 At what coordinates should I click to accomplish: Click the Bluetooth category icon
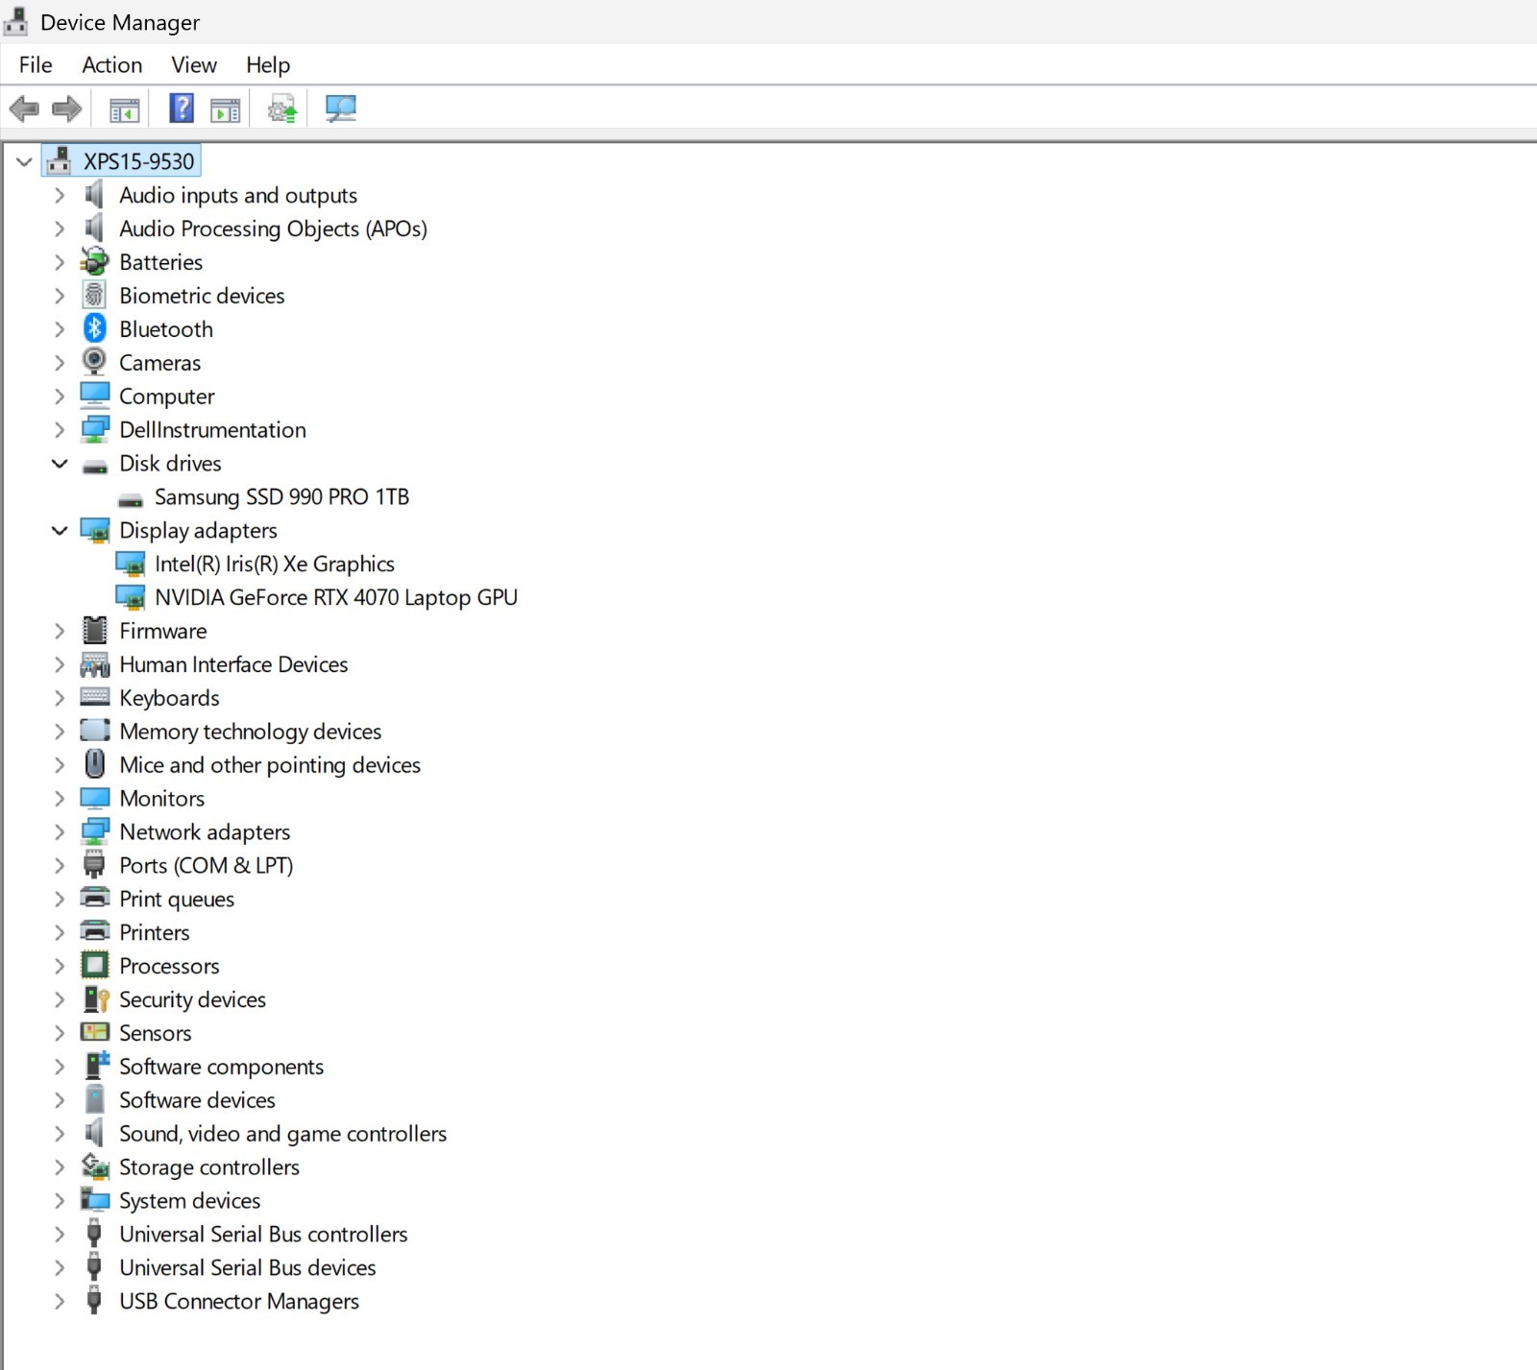(x=94, y=328)
